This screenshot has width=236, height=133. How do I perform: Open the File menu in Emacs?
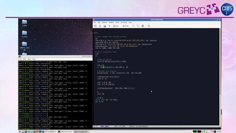(x=95, y=22)
